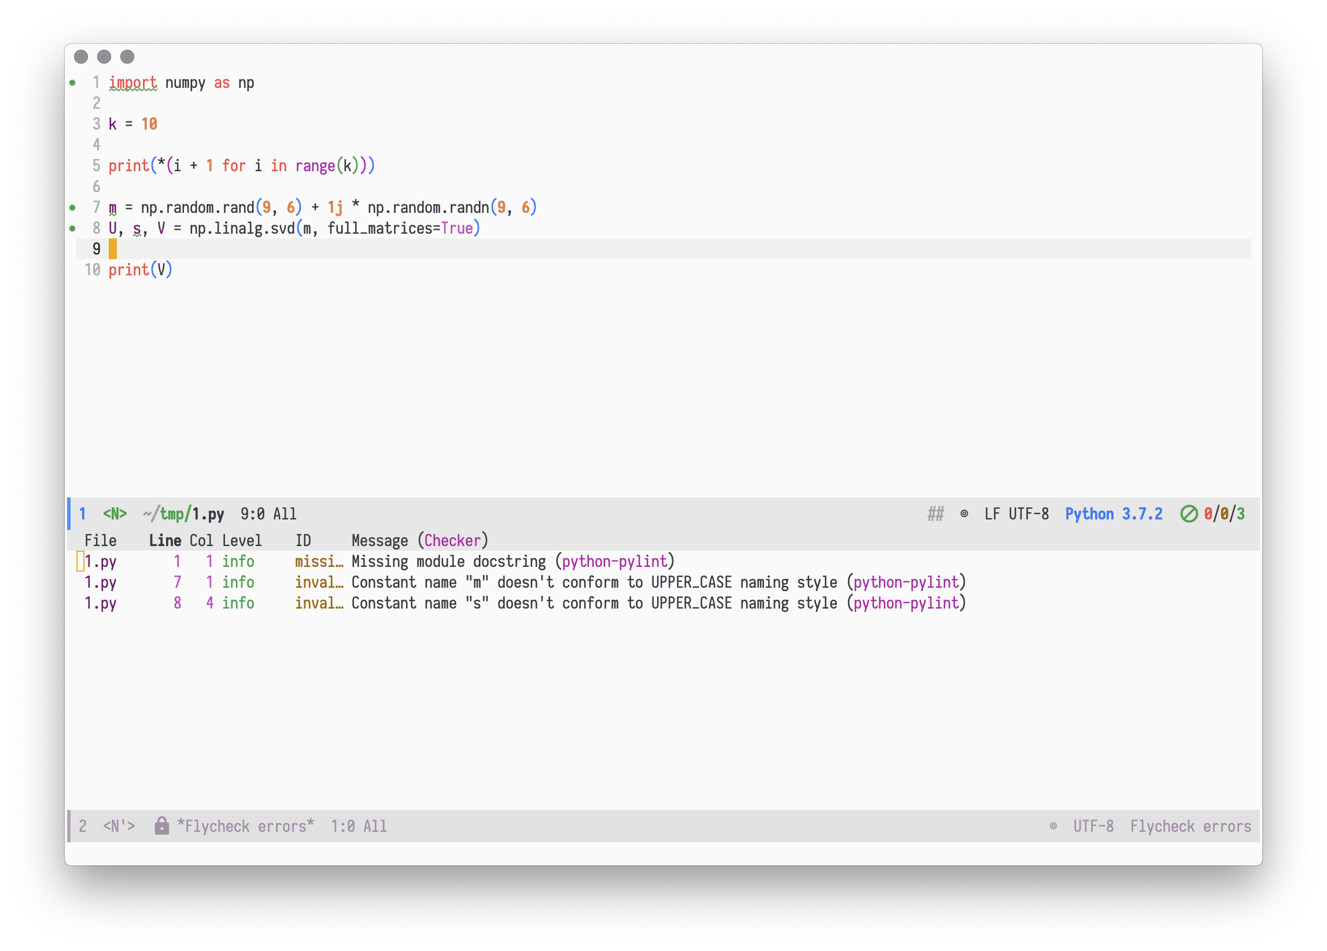Toggle the "UTF-8" encoding indicator in top modeline

click(x=1029, y=514)
